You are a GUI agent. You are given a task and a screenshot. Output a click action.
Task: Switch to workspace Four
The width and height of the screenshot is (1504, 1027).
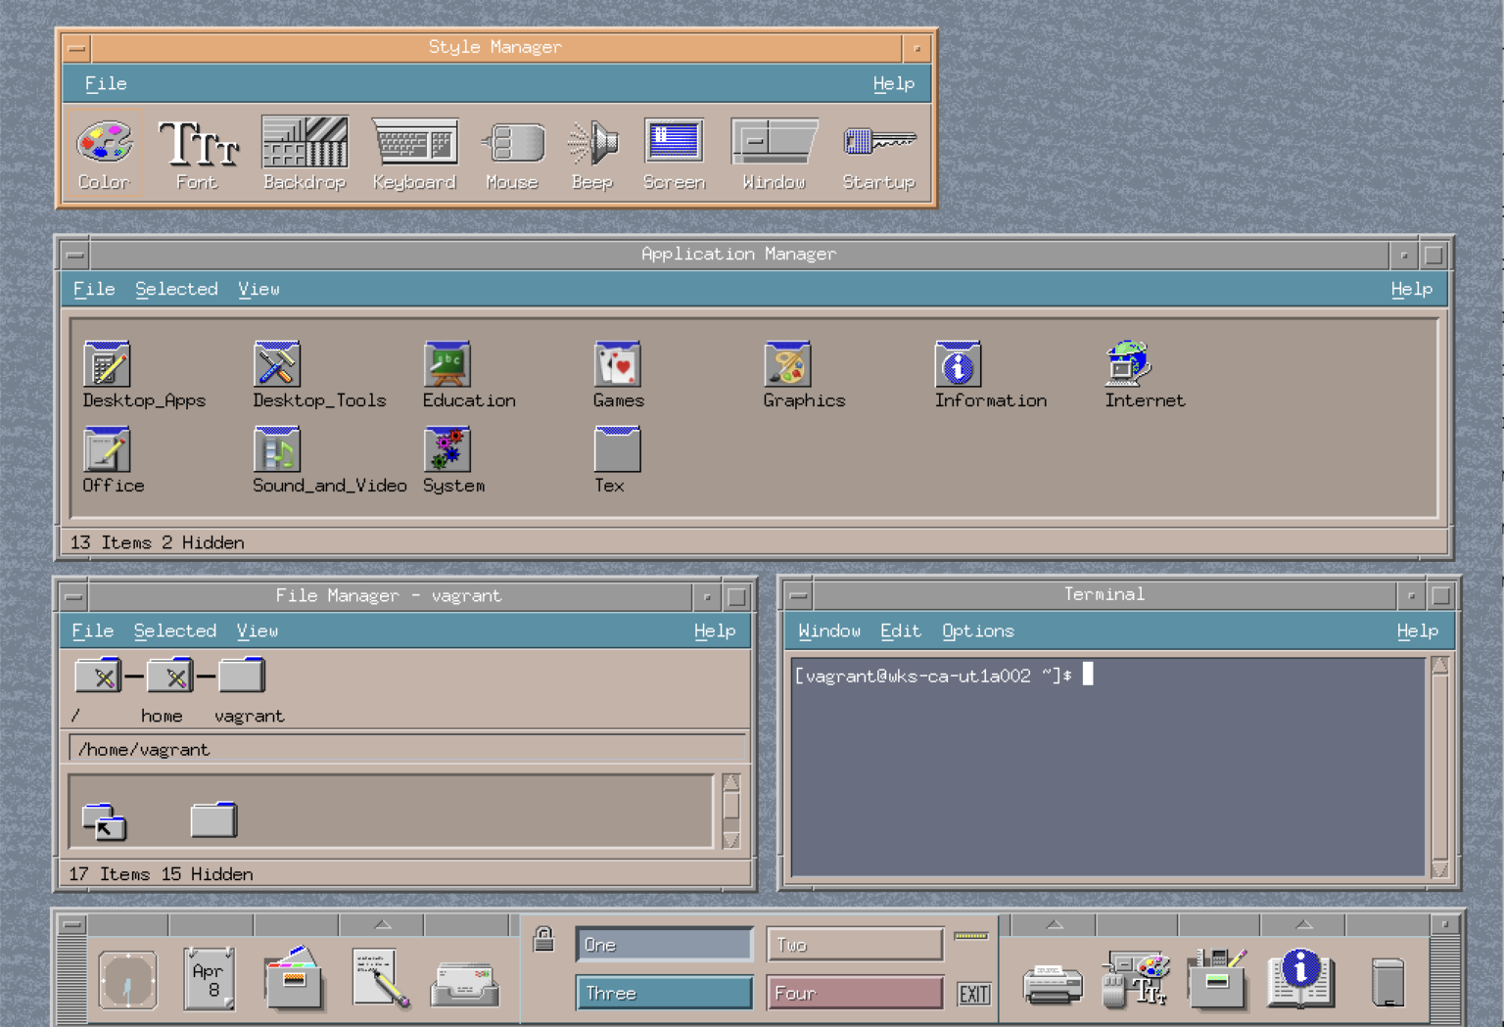pos(853,993)
